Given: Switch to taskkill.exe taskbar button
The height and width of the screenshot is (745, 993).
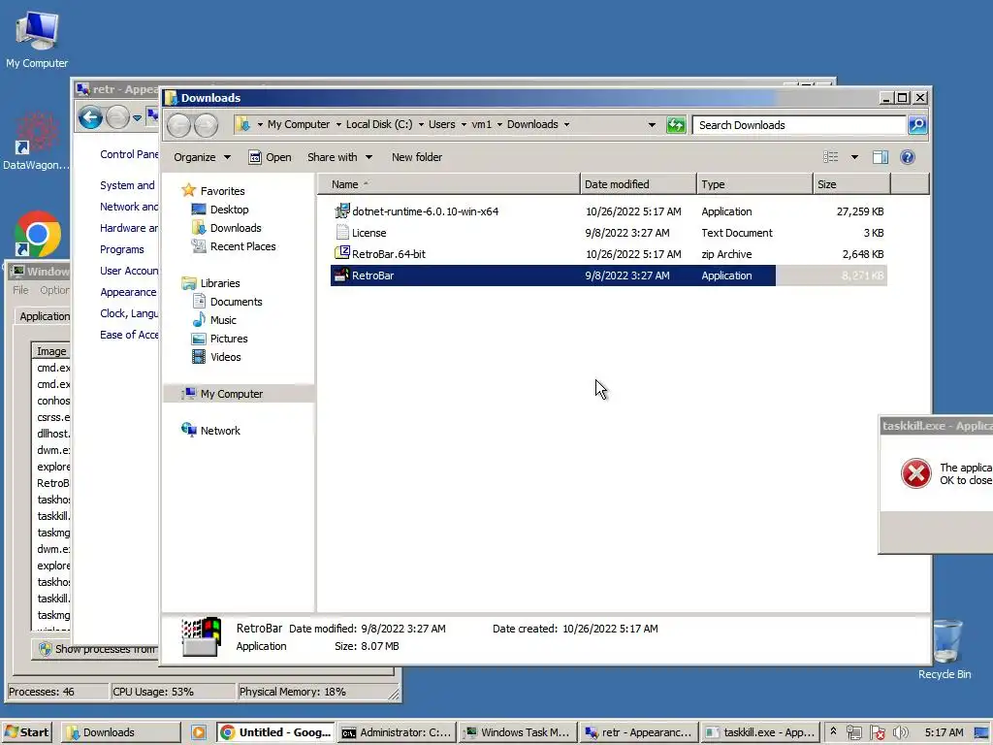Looking at the screenshot, I should tap(760, 732).
